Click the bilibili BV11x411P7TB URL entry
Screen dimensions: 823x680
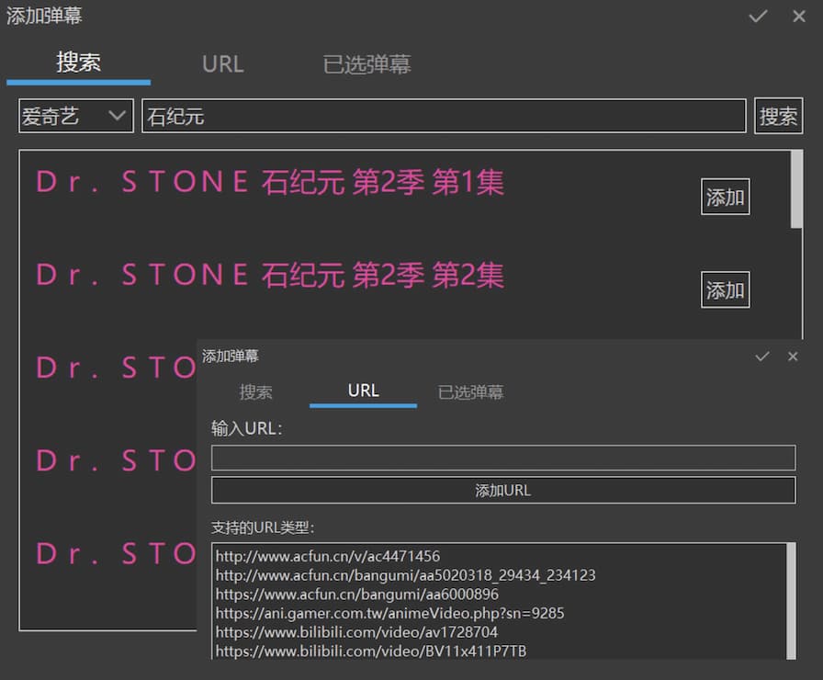[371, 651]
